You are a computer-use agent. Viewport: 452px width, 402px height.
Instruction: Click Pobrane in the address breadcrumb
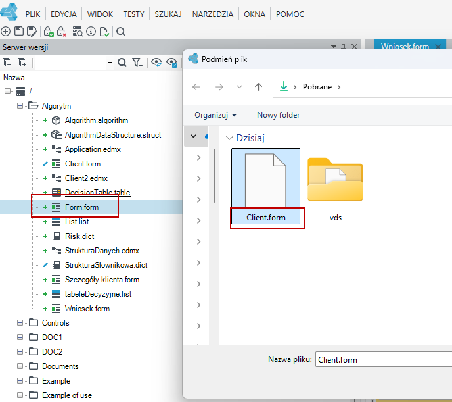(x=317, y=87)
